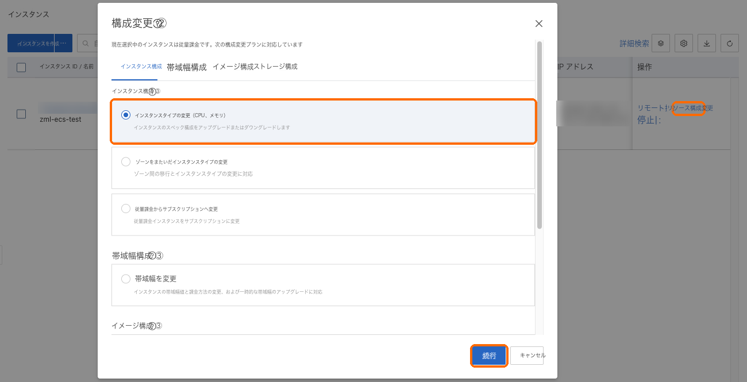This screenshot has width=747, height=382.
Task: Click the dialog's vertical scrollbar
Action: [x=540, y=135]
